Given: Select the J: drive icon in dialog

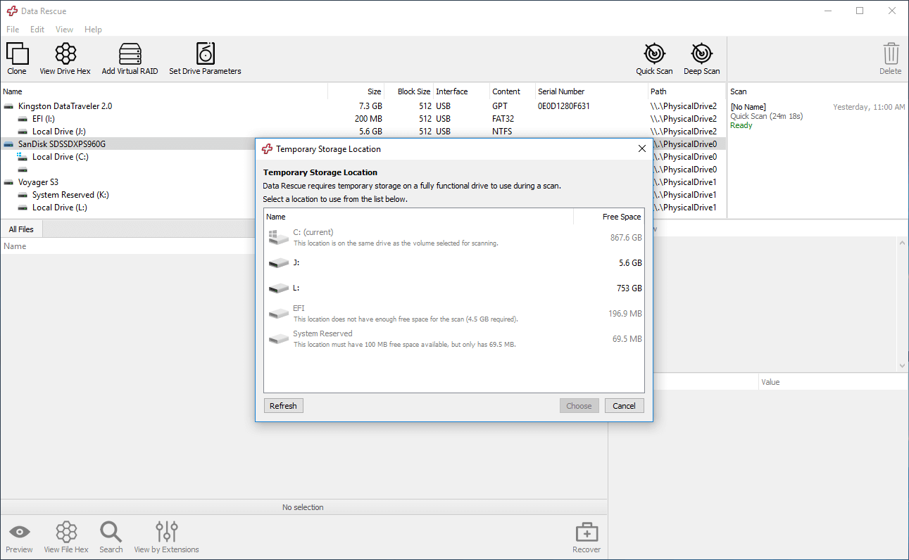Looking at the screenshot, I should (279, 263).
